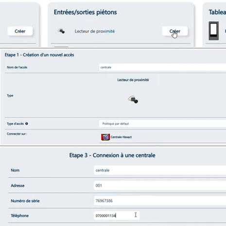Click the Nom field containing centrale

click(160, 170)
